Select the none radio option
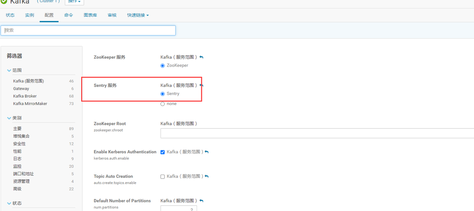This screenshot has width=474, height=211. coord(162,104)
